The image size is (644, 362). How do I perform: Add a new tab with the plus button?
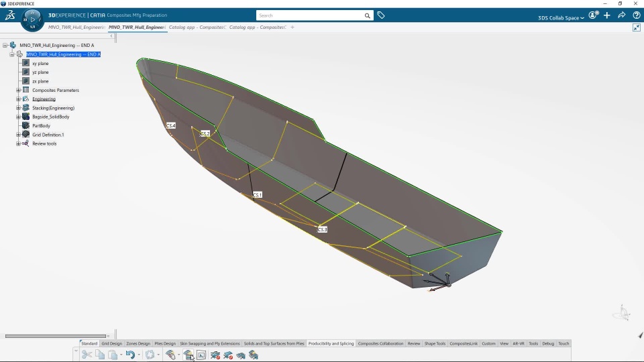click(x=292, y=27)
